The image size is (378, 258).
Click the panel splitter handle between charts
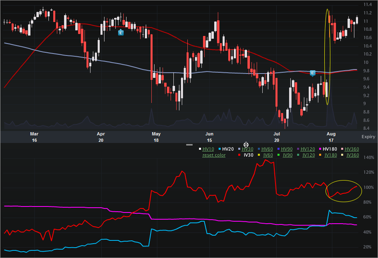[x=189, y=145]
